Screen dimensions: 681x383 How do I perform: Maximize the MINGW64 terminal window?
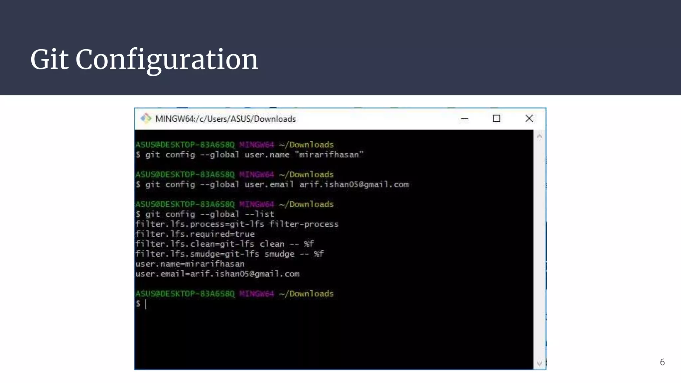pos(496,118)
